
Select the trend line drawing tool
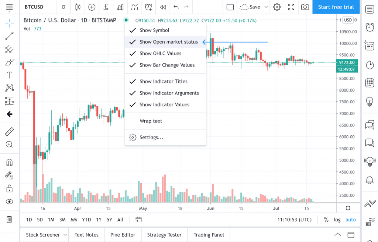9,36
